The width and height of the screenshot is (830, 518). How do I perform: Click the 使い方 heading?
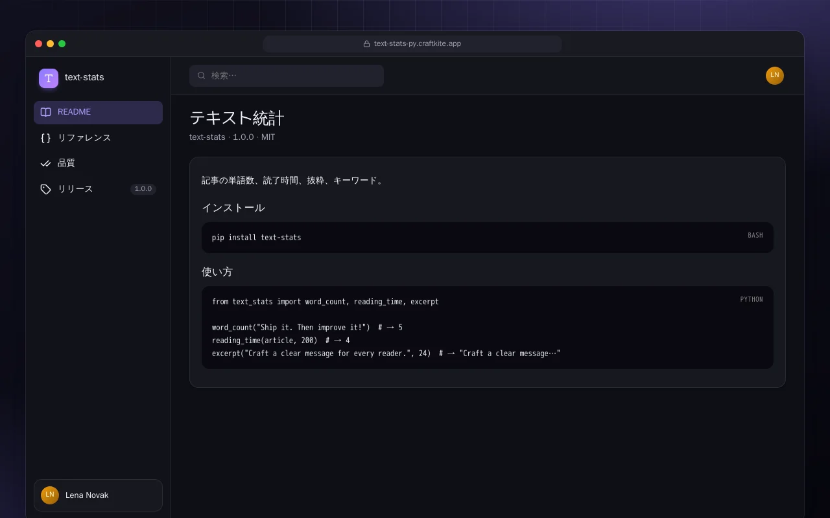click(x=217, y=272)
